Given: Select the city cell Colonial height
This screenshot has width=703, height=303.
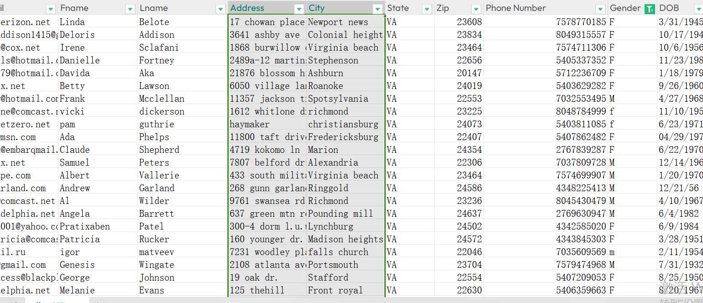Looking at the screenshot, I should [346, 35].
